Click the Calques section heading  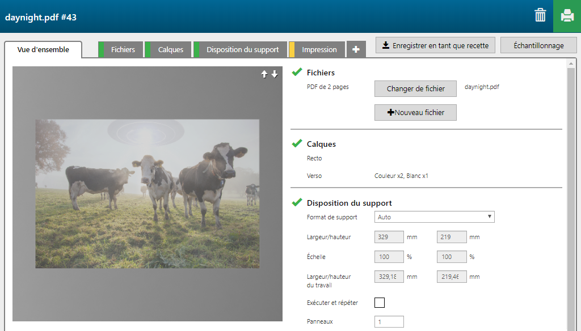coord(321,144)
